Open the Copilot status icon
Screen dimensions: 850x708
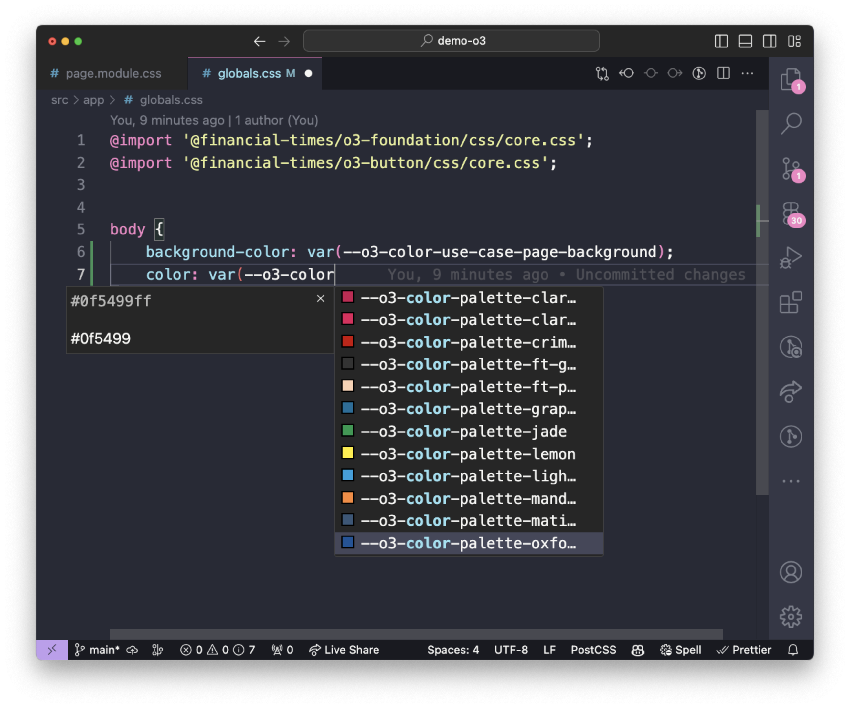pyautogui.click(x=638, y=650)
